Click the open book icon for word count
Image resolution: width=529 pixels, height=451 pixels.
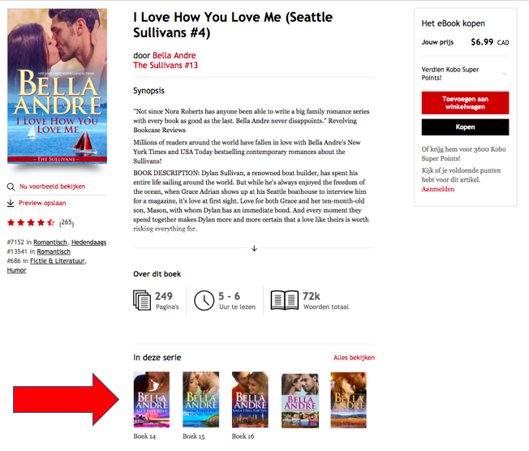pos(285,300)
